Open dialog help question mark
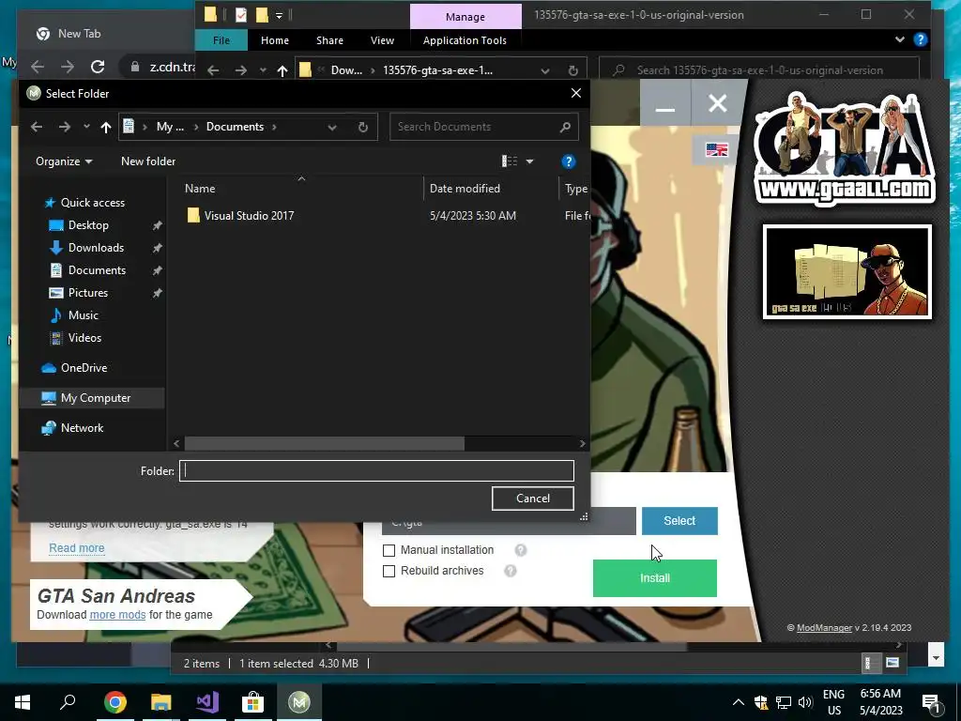 pyautogui.click(x=568, y=161)
